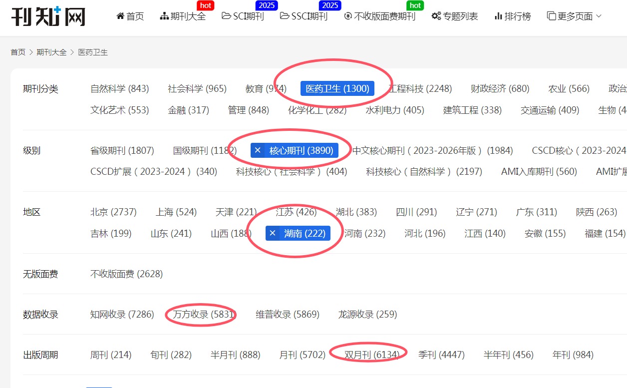
Task: Click the selected 医药卫生 (1300) category
Action: click(x=337, y=89)
